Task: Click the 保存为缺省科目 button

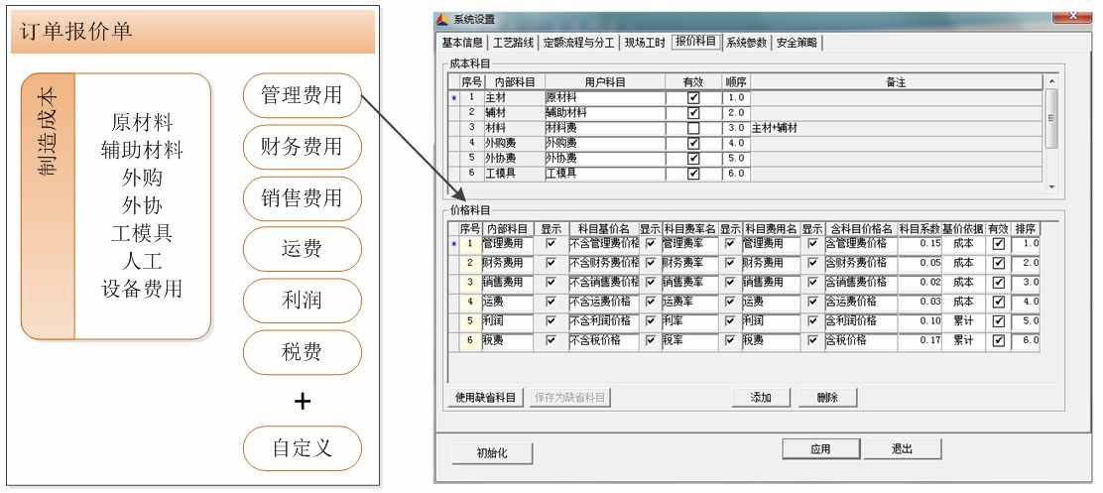Action: click(x=569, y=398)
